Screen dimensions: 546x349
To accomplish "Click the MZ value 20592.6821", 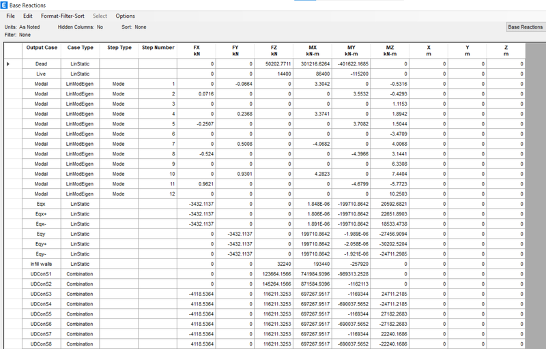I will click(x=390, y=204).
